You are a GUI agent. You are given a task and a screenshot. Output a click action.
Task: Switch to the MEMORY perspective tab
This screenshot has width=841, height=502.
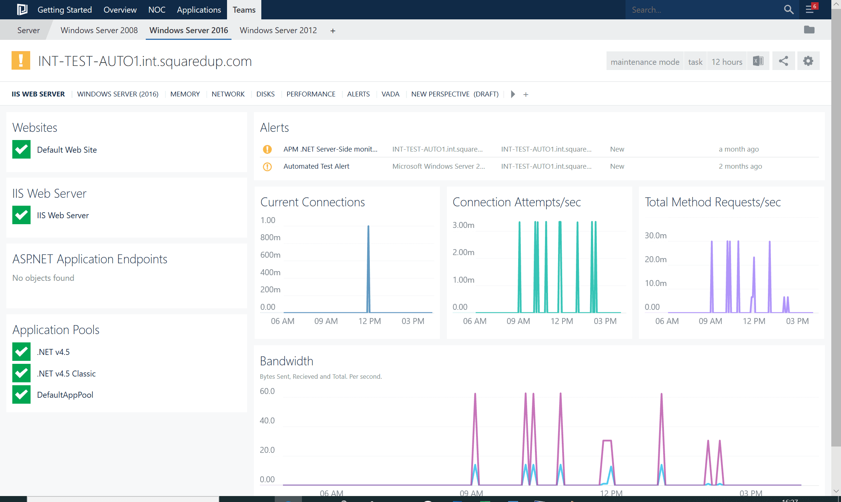coord(185,94)
